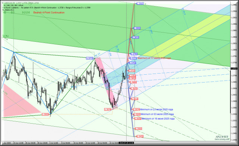Click the RL_Static=31.1 indicator text

[8, 10]
